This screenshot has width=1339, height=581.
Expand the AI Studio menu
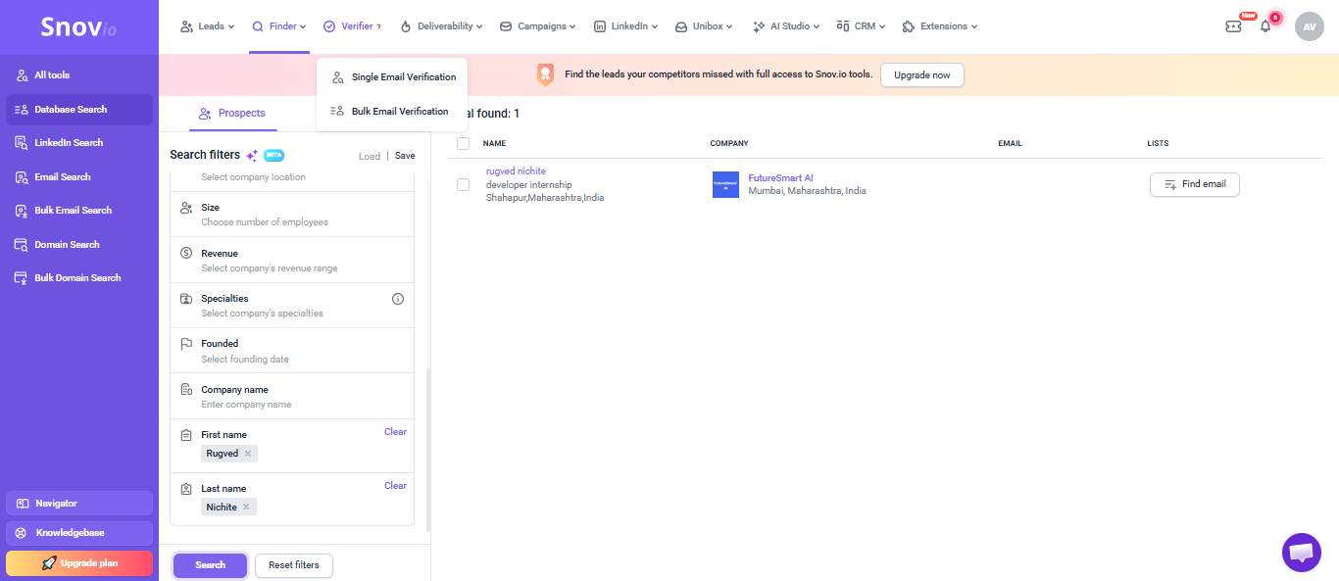click(787, 26)
